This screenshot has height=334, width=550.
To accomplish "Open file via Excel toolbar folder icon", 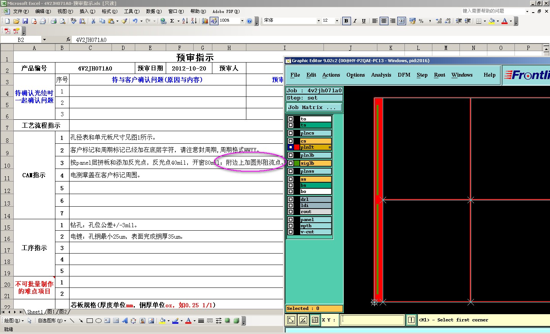I will [16, 21].
